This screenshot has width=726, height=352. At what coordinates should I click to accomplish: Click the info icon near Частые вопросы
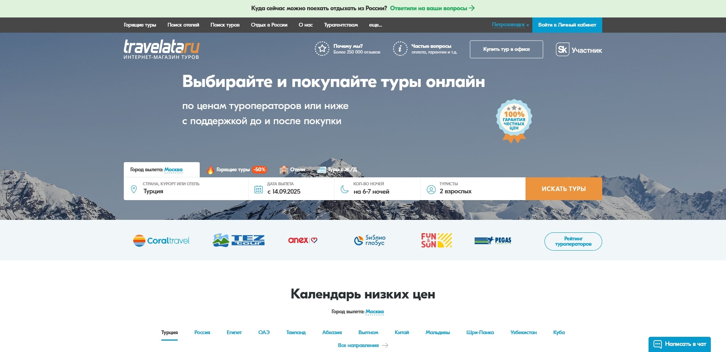(399, 49)
